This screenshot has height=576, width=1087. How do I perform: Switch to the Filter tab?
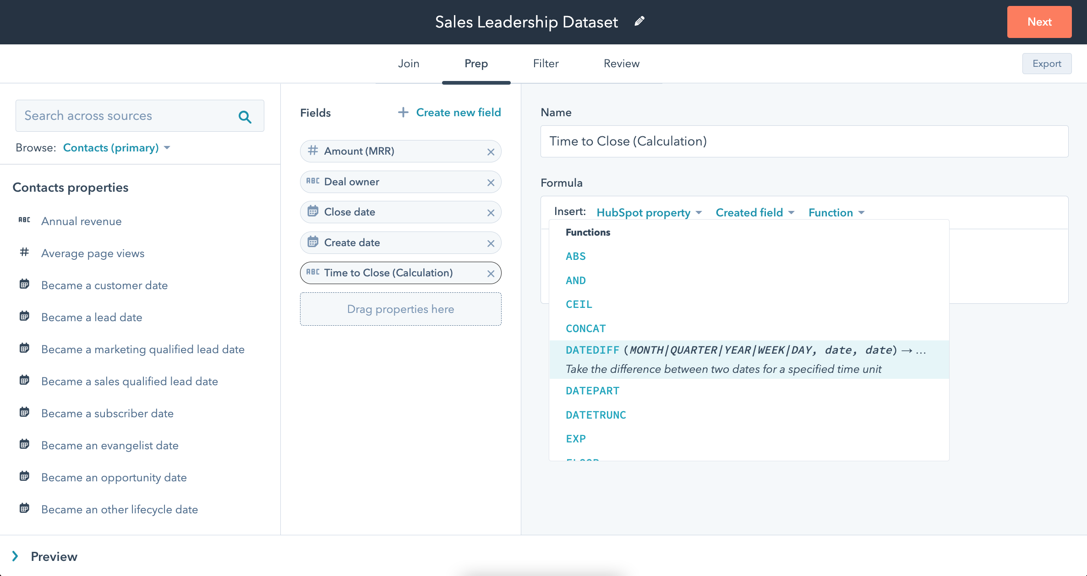pyautogui.click(x=546, y=64)
